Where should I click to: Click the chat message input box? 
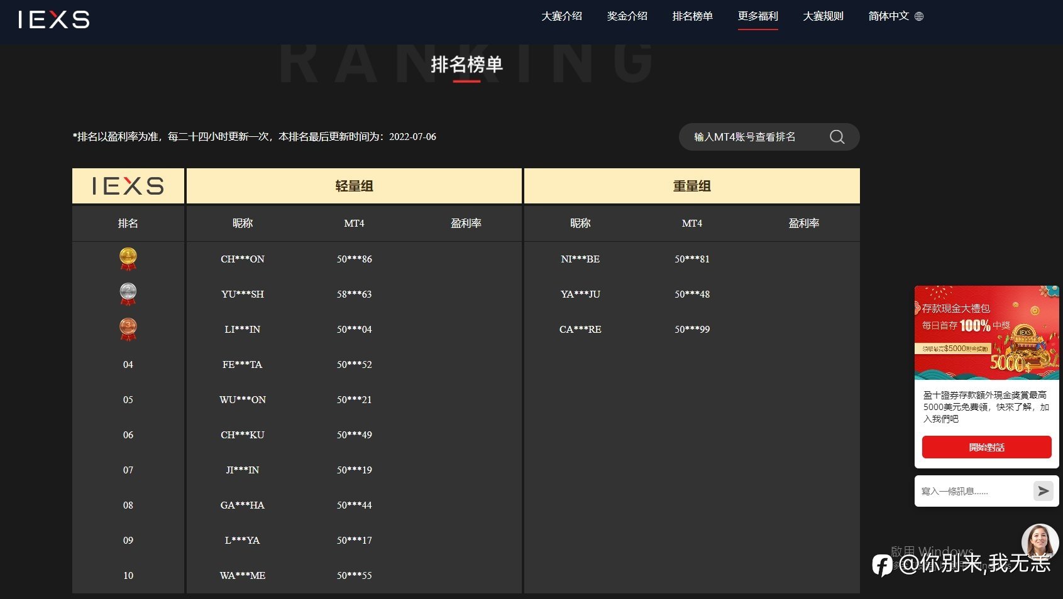(974, 491)
